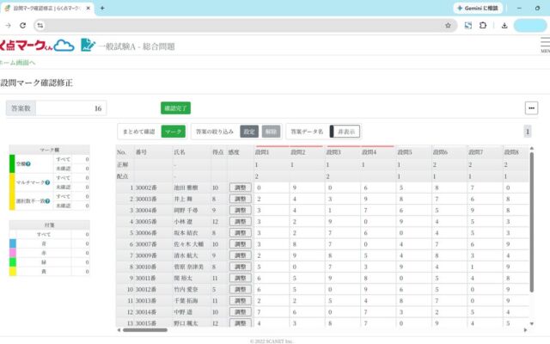The width and height of the screenshot is (550, 344).
Task: Reload the page in browser
Action: point(23,25)
